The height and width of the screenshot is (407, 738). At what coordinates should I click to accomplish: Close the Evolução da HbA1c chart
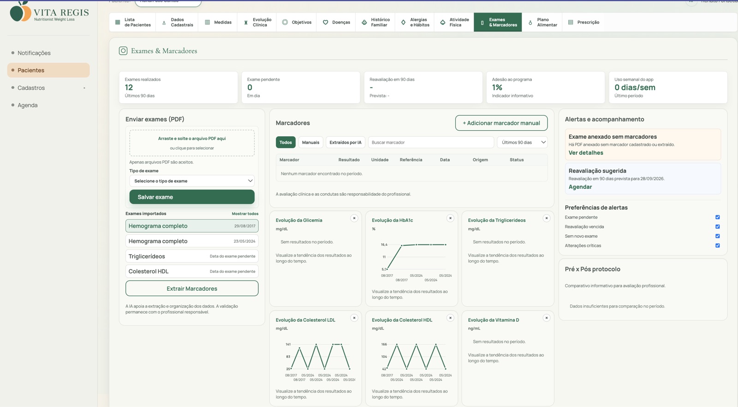tap(450, 218)
